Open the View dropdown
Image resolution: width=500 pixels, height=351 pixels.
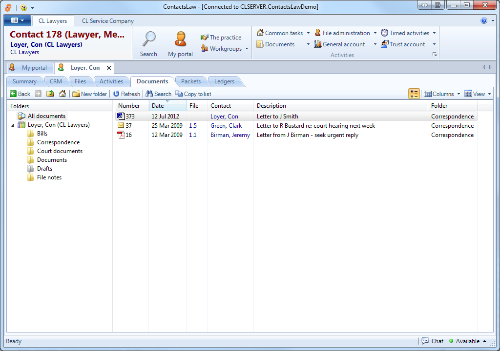[x=478, y=94]
